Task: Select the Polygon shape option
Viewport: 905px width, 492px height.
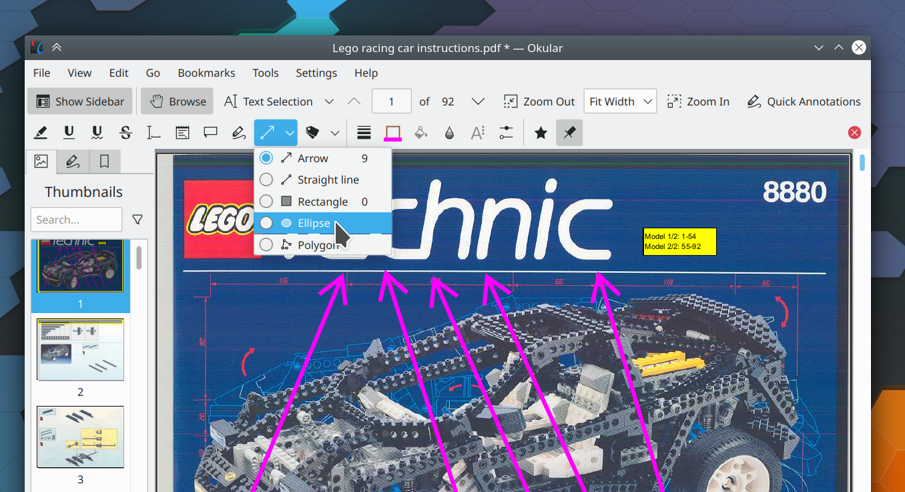Action: [x=266, y=244]
